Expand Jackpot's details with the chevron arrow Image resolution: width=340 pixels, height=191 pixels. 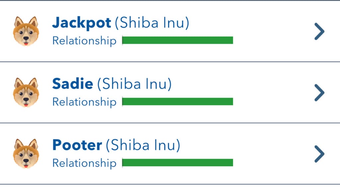[x=318, y=32]
